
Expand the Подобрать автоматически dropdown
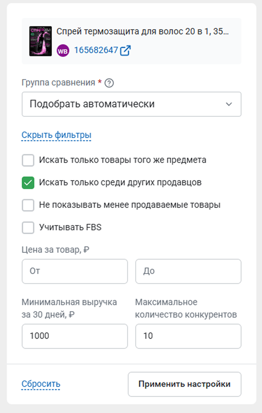point(131,104)
